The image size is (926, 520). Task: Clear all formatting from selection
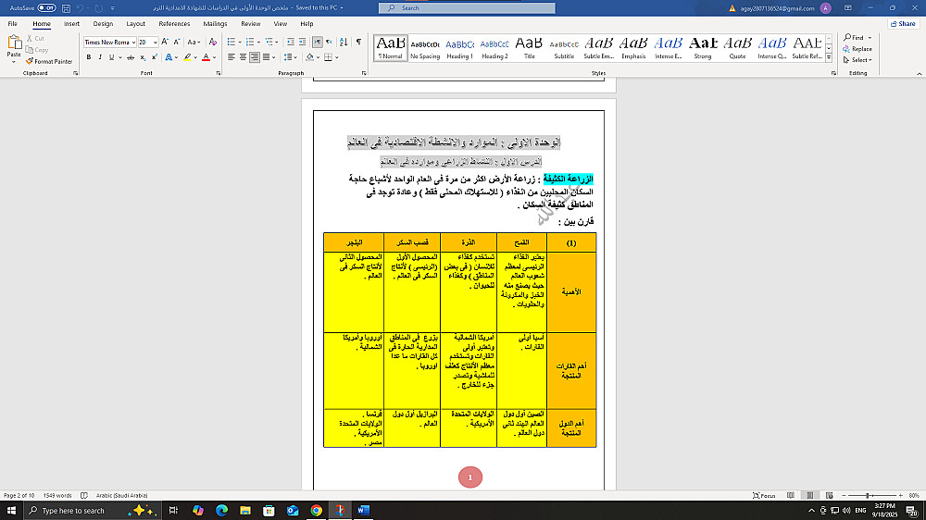[x=213, y=42]
